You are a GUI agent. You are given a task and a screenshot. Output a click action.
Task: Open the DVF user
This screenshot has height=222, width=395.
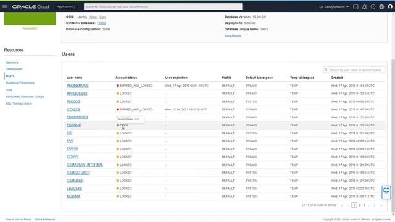coord(70,141)
